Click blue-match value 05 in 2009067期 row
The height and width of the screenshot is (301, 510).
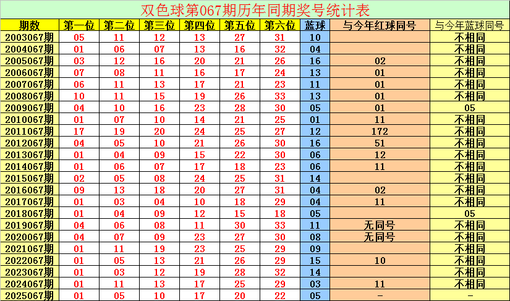pyautogui.click(x=470, y=108)
